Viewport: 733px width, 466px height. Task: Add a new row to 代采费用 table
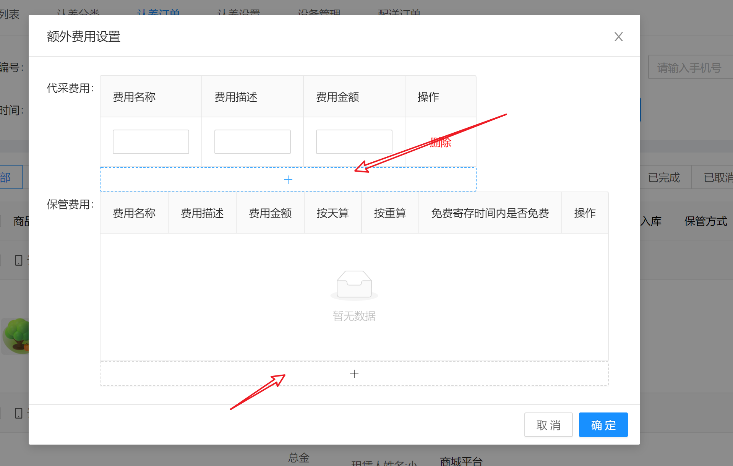(288, 180)
